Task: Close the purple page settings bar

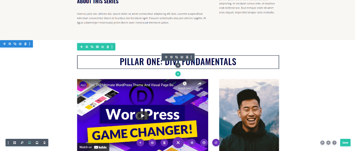Action: click(178, 143)
